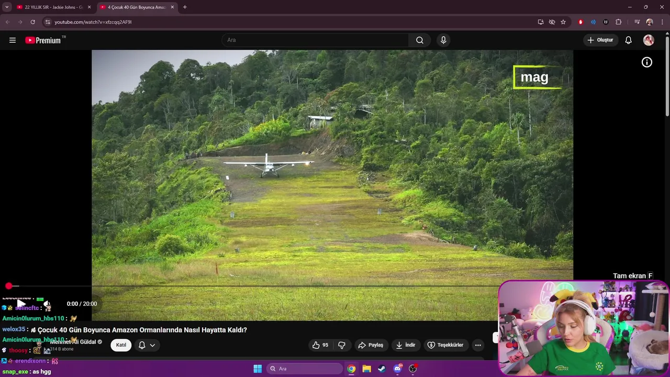Open Chrome extensions puzzle menu

click(x=618, y=22)
